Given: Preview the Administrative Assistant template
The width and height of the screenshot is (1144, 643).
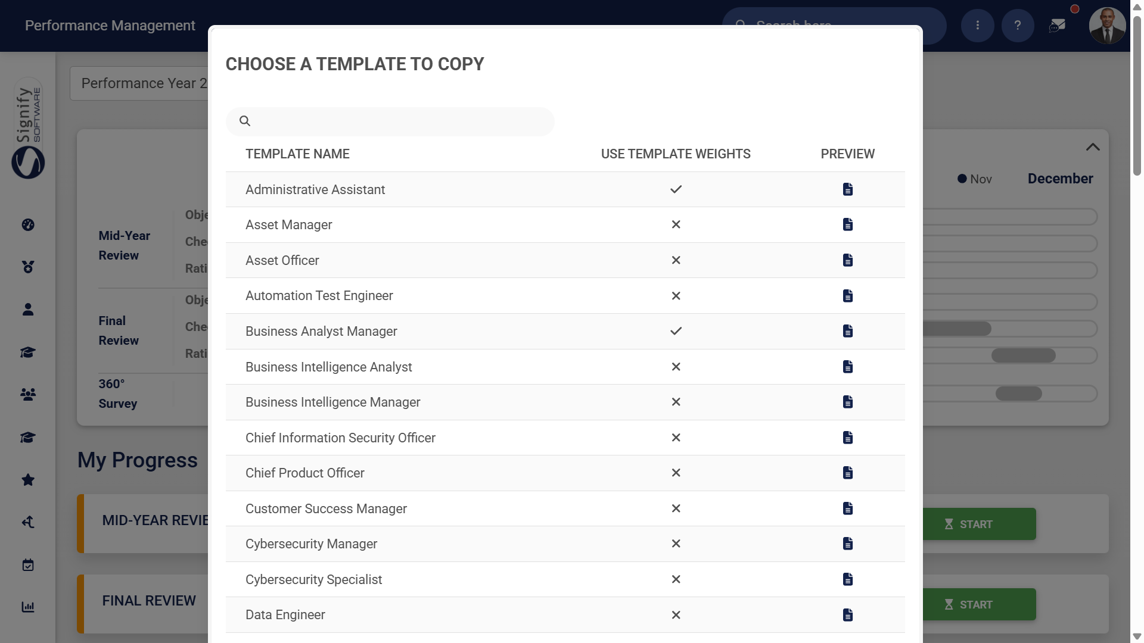Looking at the screenshot, I should click(x=847, y=189).
